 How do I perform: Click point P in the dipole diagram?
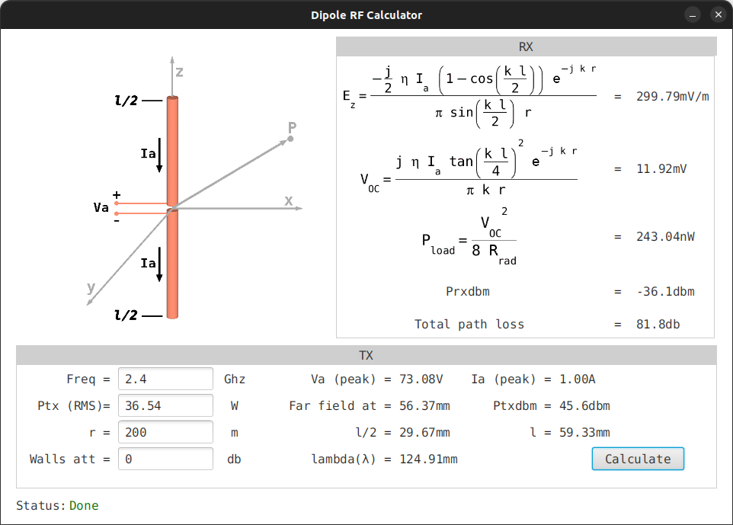click(291, 139)
